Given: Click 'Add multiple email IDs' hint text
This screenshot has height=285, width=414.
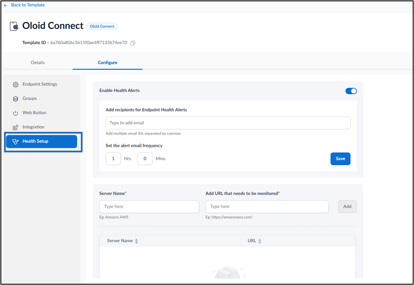Looking at the screenshot, I should (143, 133).
